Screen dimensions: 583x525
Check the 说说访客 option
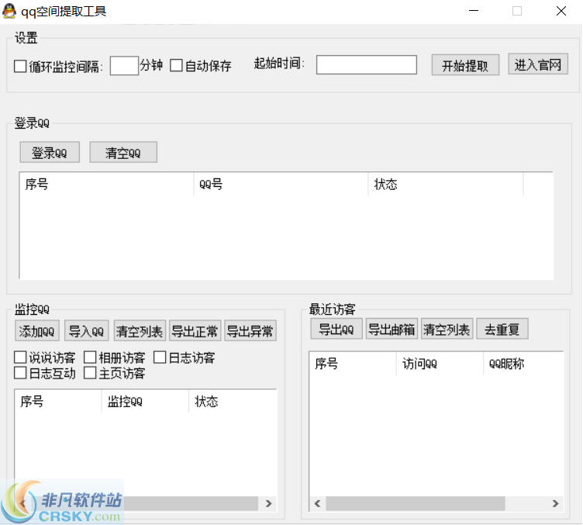20,357
